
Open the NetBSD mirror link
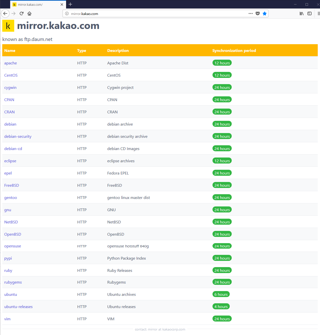tap(11, 222)
